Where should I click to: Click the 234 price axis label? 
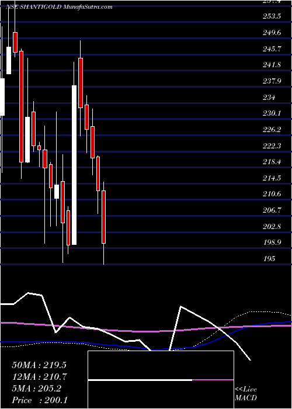[x=269, y=98]
